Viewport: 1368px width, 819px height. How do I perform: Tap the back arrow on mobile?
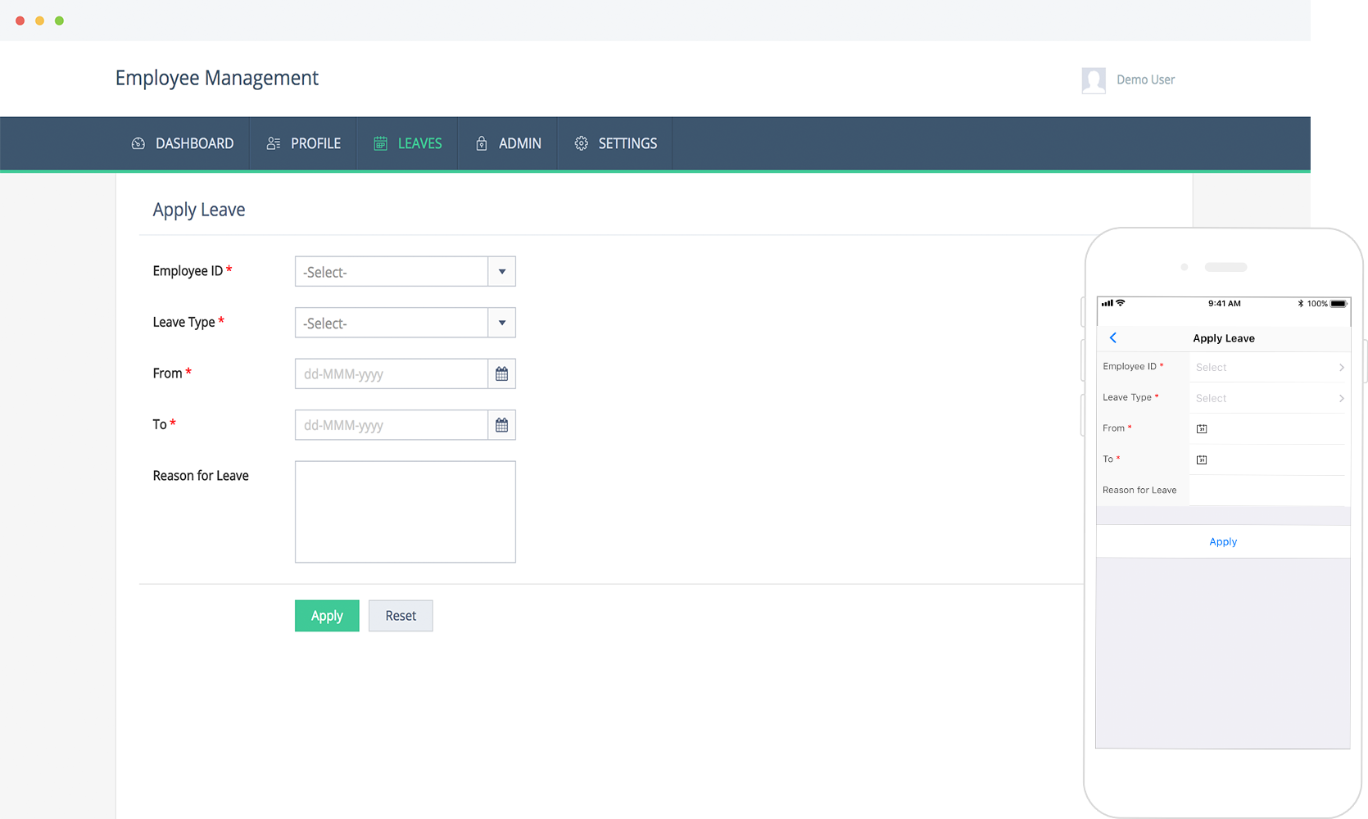point(1112,337)
